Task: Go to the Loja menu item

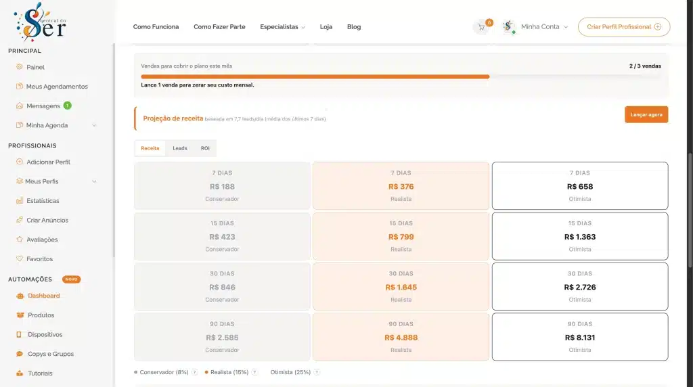Action: pos(326,27)
